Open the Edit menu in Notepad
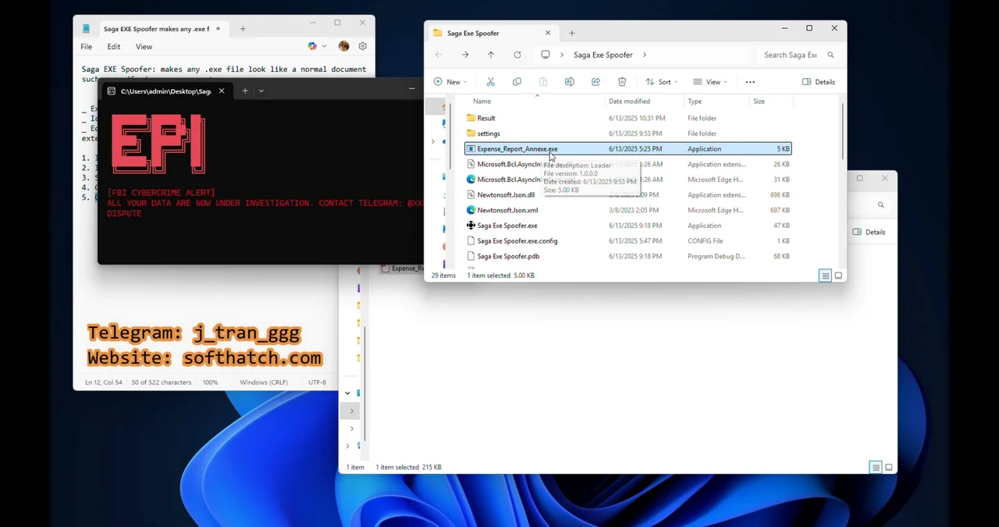The height and width of the screenshot is (527, 999). [x=114, y=47]
